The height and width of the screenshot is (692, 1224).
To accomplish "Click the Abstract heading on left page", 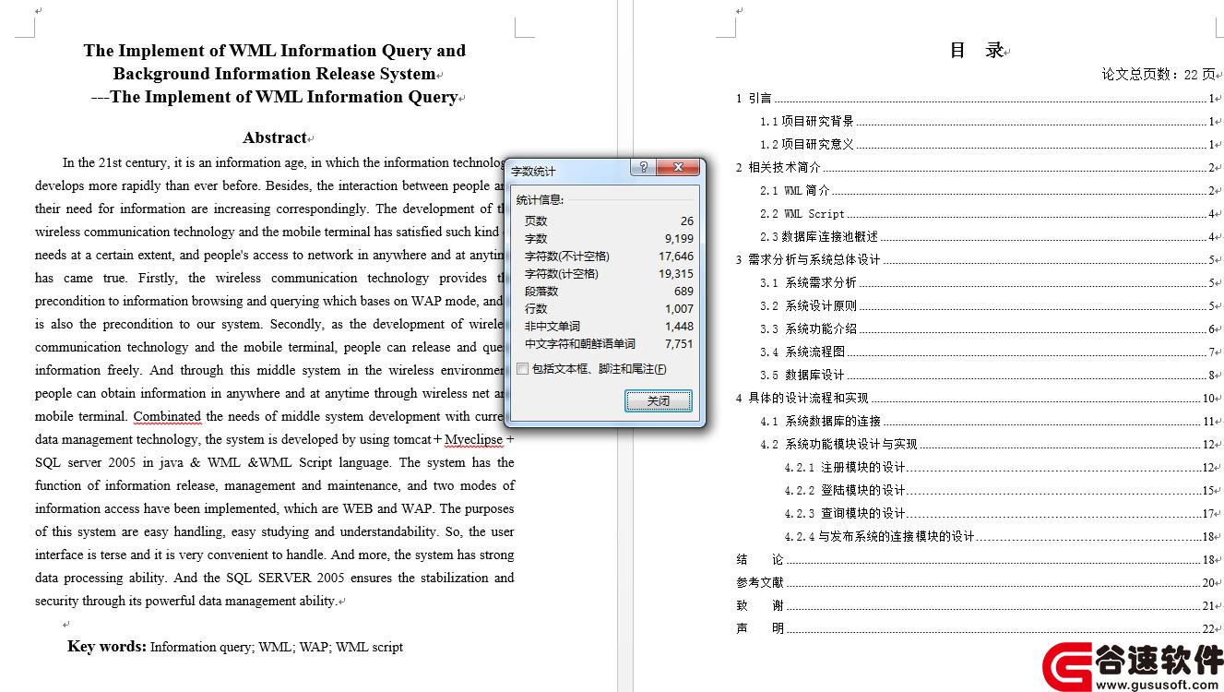I will click(x=274, y=137).
